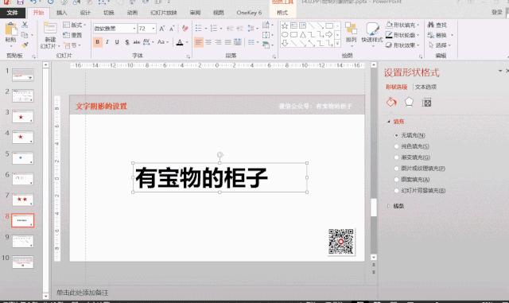Switch to 文本选项 text options tab

coord(425,87)
